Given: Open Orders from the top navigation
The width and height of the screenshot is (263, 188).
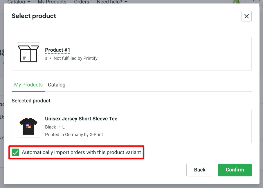Looking at the screenshot, I should tap(81, 2).
